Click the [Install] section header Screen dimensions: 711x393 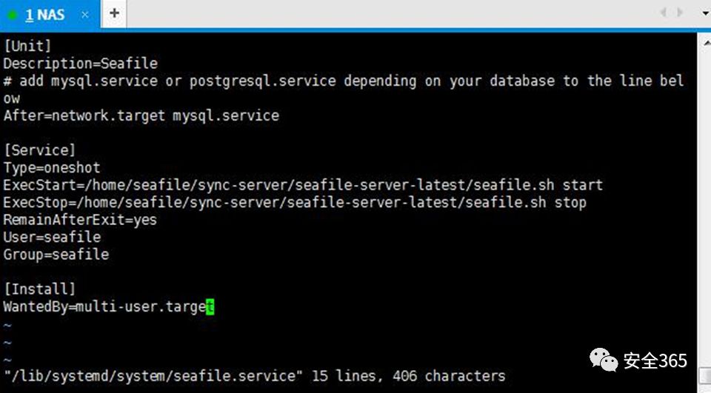39,289
